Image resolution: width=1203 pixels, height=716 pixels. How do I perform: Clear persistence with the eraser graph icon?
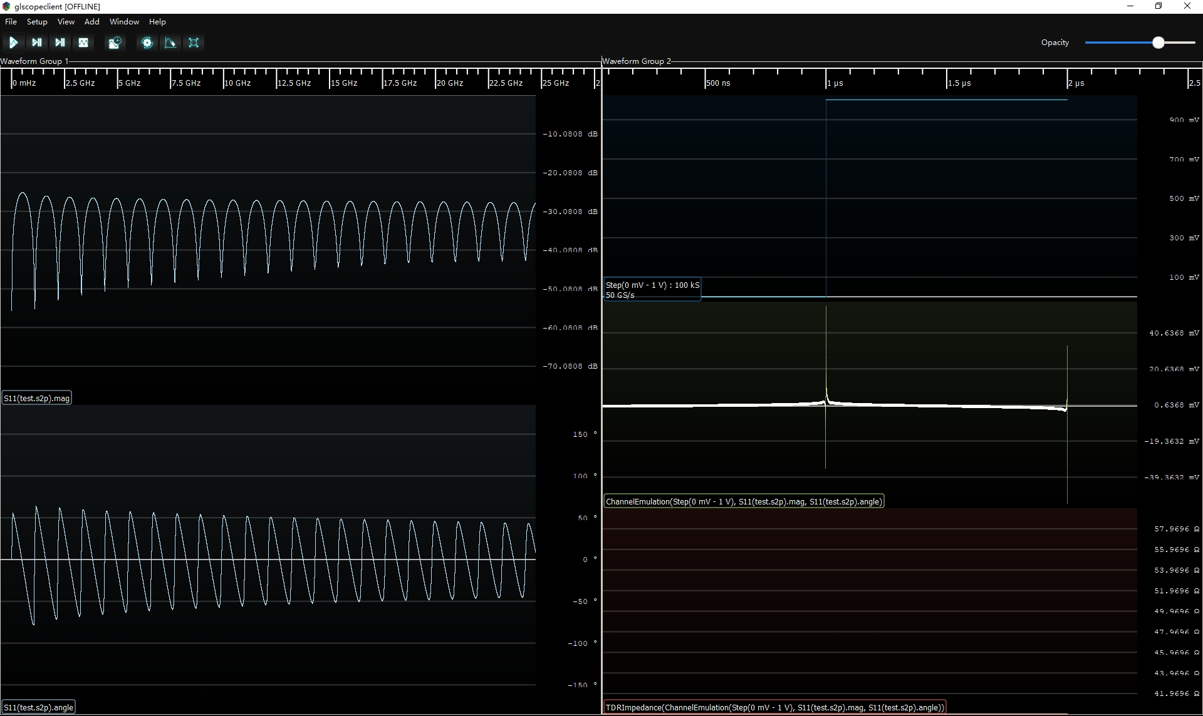pos(170,43)
